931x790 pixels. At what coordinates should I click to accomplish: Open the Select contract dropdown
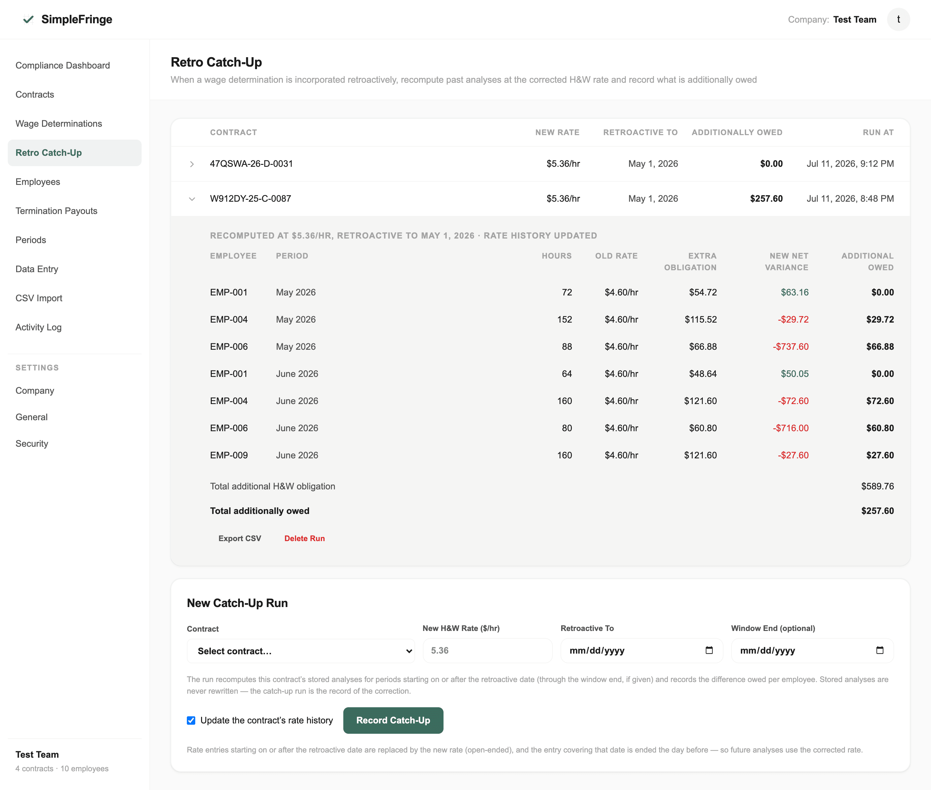coord(301,651)
